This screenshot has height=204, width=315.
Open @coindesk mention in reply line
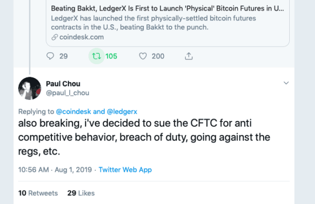(x=73, y=111)
